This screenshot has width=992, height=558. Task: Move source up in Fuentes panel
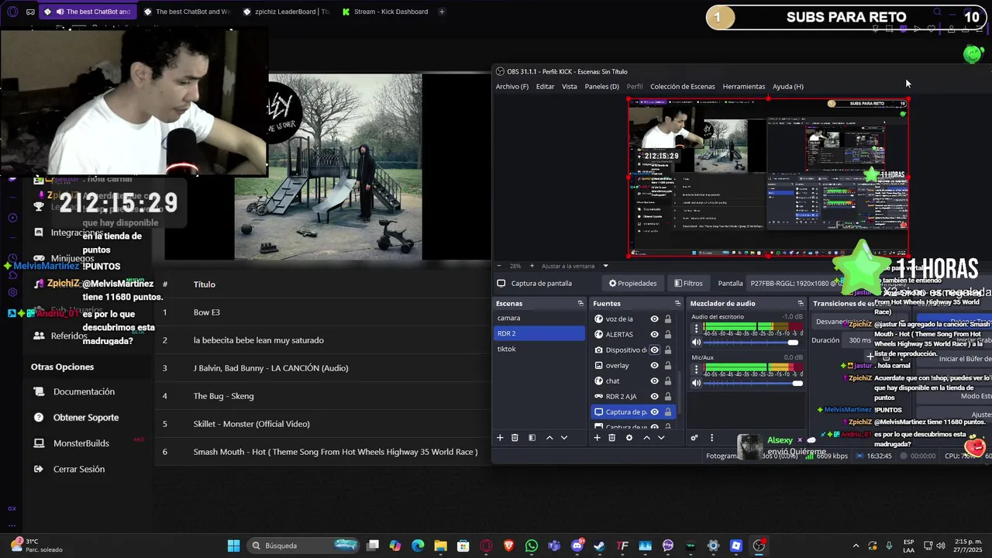coord(646,438)
